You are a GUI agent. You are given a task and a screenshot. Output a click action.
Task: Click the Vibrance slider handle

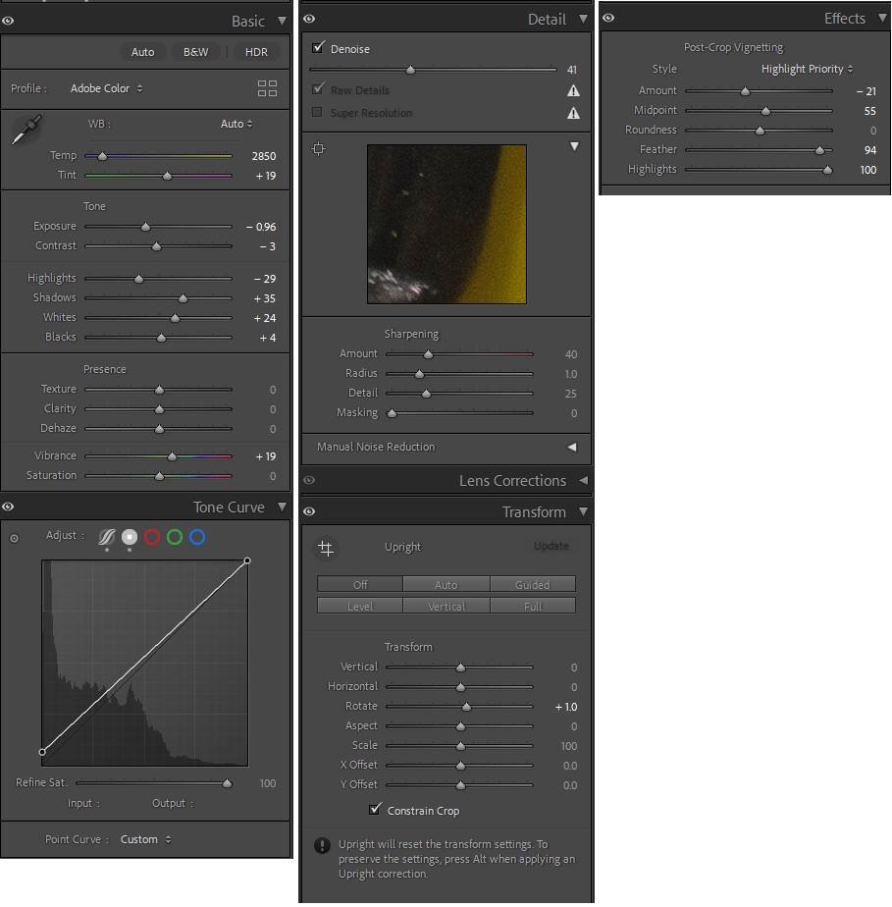172,456
